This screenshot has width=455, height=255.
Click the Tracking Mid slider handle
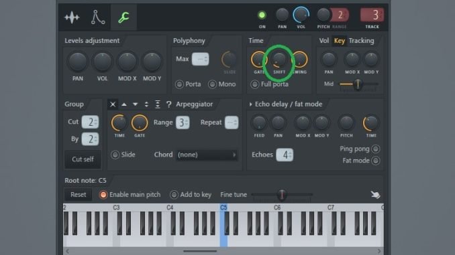[x=358, y=84]
